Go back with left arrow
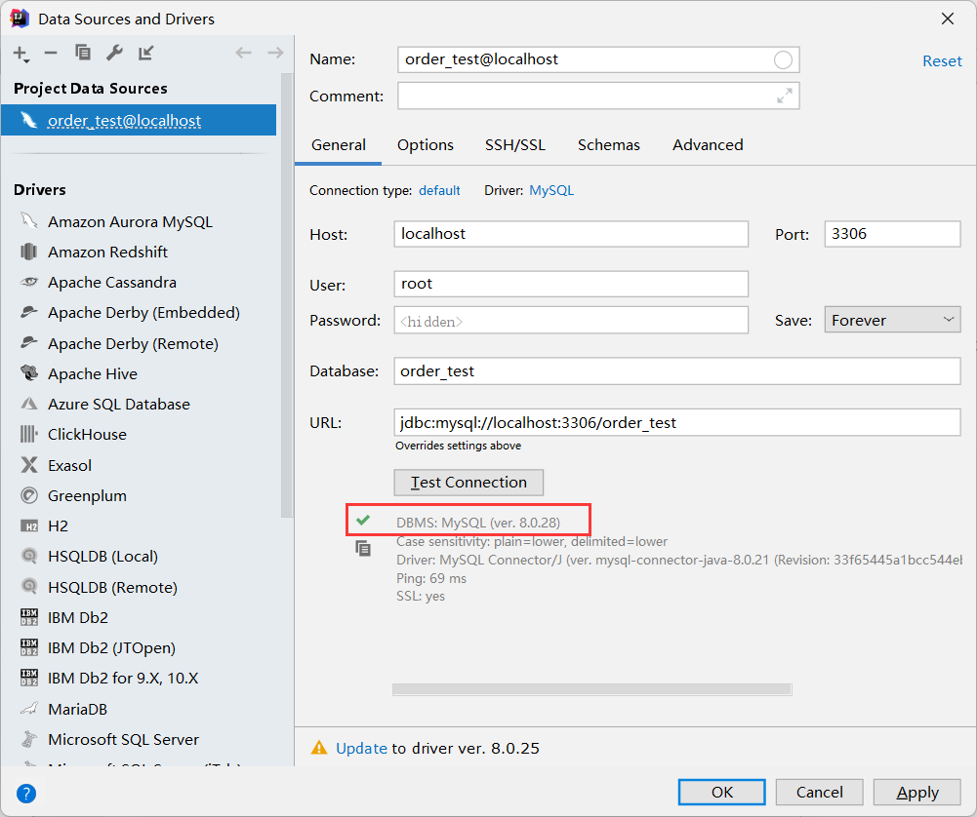Screen dimensions: 977x817 (244, 53)
